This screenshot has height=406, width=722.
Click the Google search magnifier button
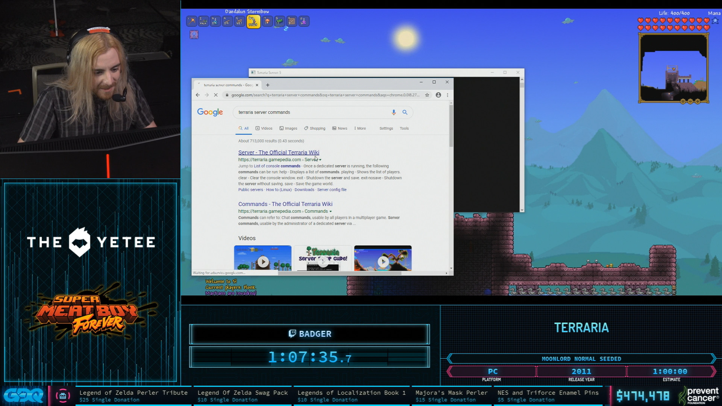click(405, 112)
